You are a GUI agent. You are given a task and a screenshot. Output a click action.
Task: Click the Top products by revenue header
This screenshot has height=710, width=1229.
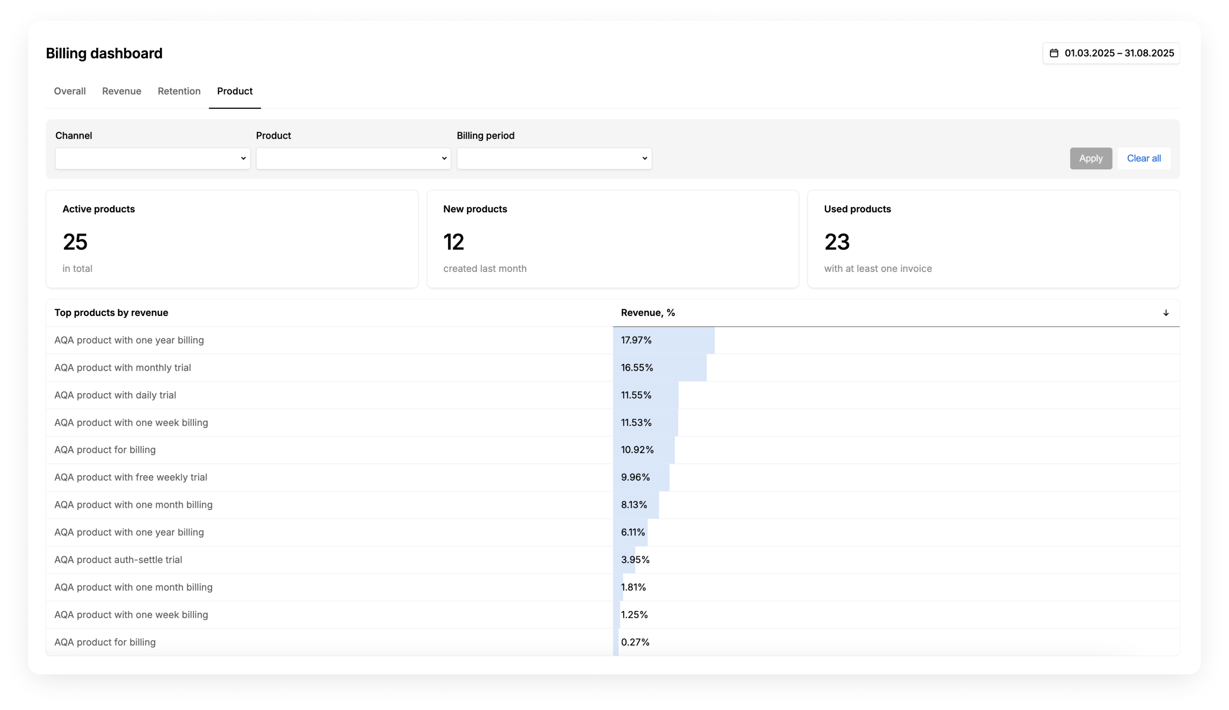(x=111, y=313)
